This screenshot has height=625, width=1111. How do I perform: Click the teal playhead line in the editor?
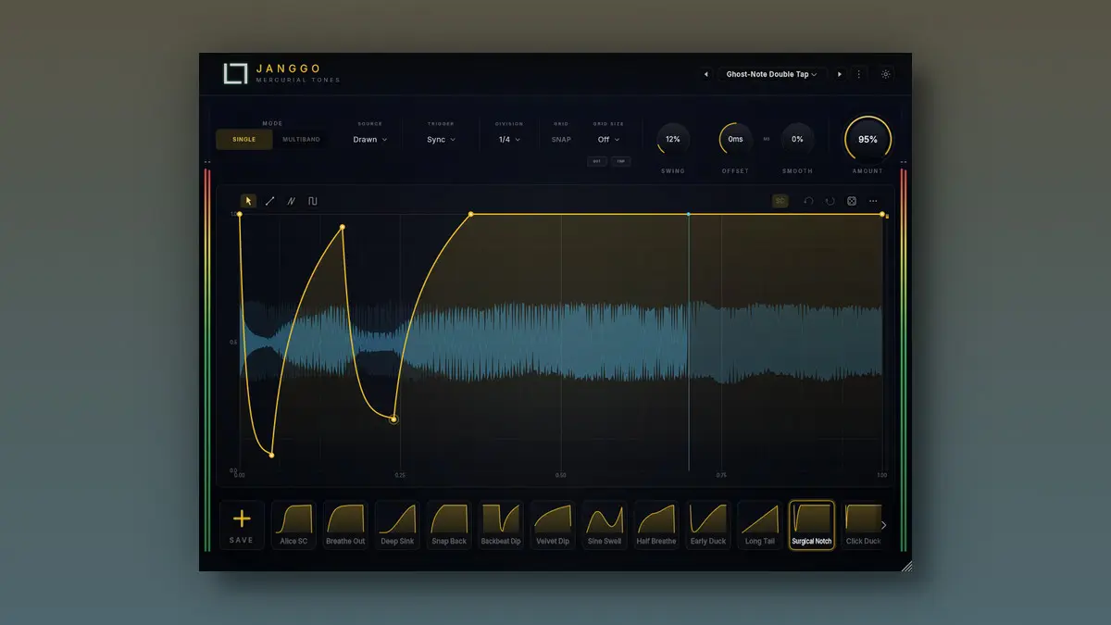coord(689,343)
